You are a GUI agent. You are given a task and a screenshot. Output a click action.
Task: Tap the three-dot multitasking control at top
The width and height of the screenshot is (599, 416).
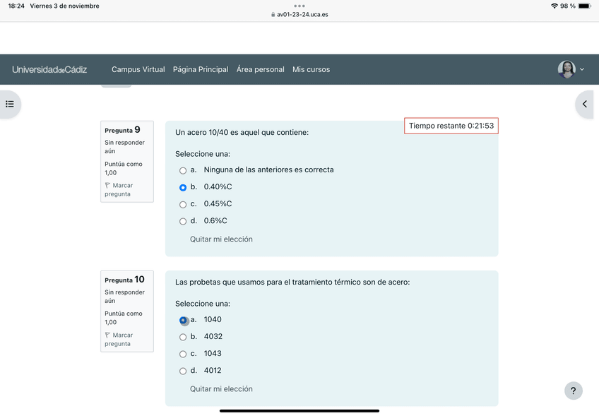299,6
